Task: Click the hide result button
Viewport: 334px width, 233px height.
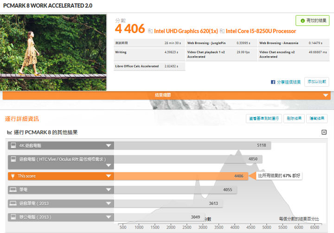Action: click(317, 118)
